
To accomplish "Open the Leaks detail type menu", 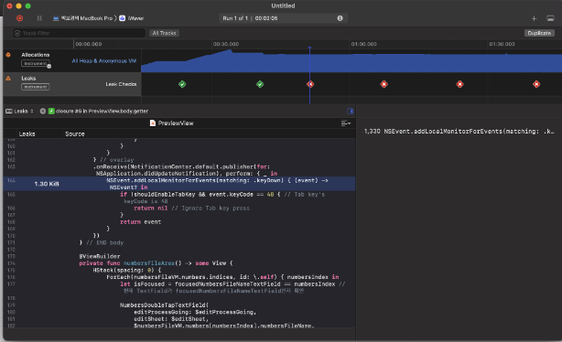I will tap(20, 112).
